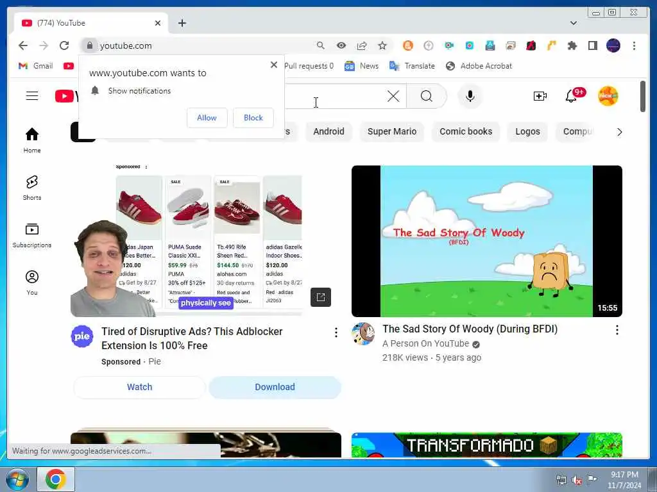Go back using the browser back arrow
Image resolution: width=657 pixels, height=492 pixels.
[23, 45]
